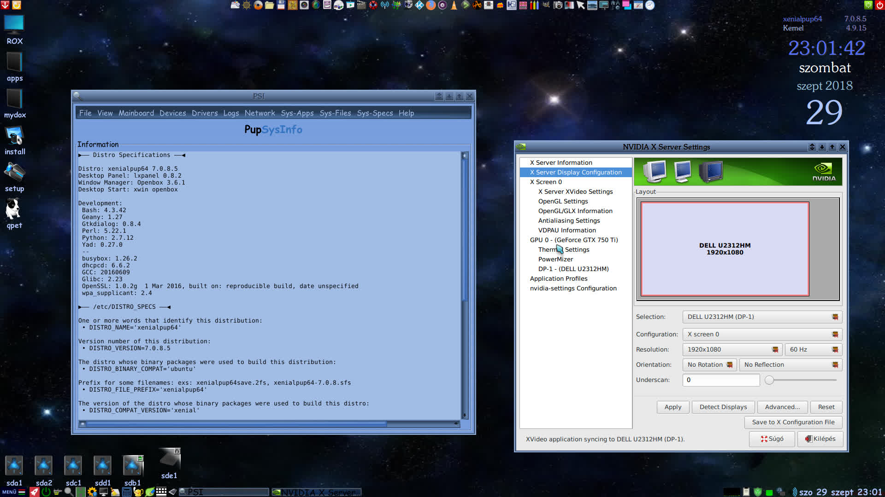This screenshot has width=885, height=497.
Task: Select Antialiasing Settings in NVIDIA tree
Action: (x=569, y=221)
